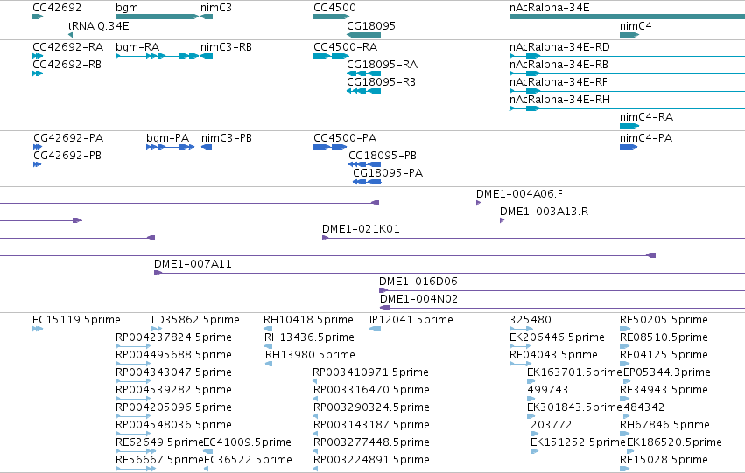745x473 pixels.
Task: Click transcript nAcRalpha-34E-RD
Action: tap(627, 56)
